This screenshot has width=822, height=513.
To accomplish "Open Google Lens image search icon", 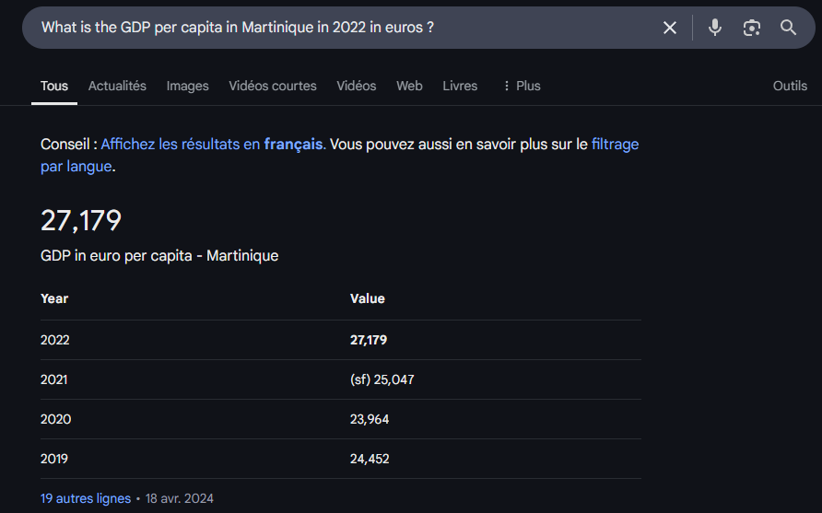I will (752, 28).
